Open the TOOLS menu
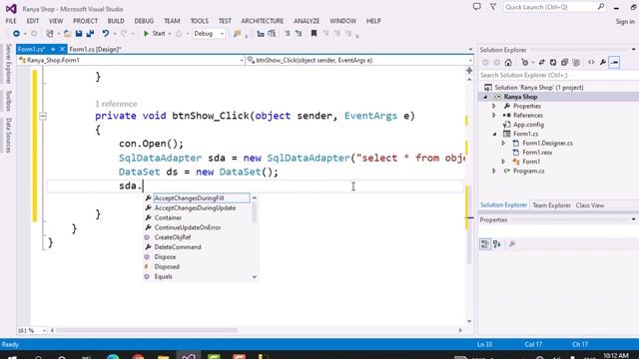Image resolution: width=639 pixels, height=359 pixels. tap(200, 21)
